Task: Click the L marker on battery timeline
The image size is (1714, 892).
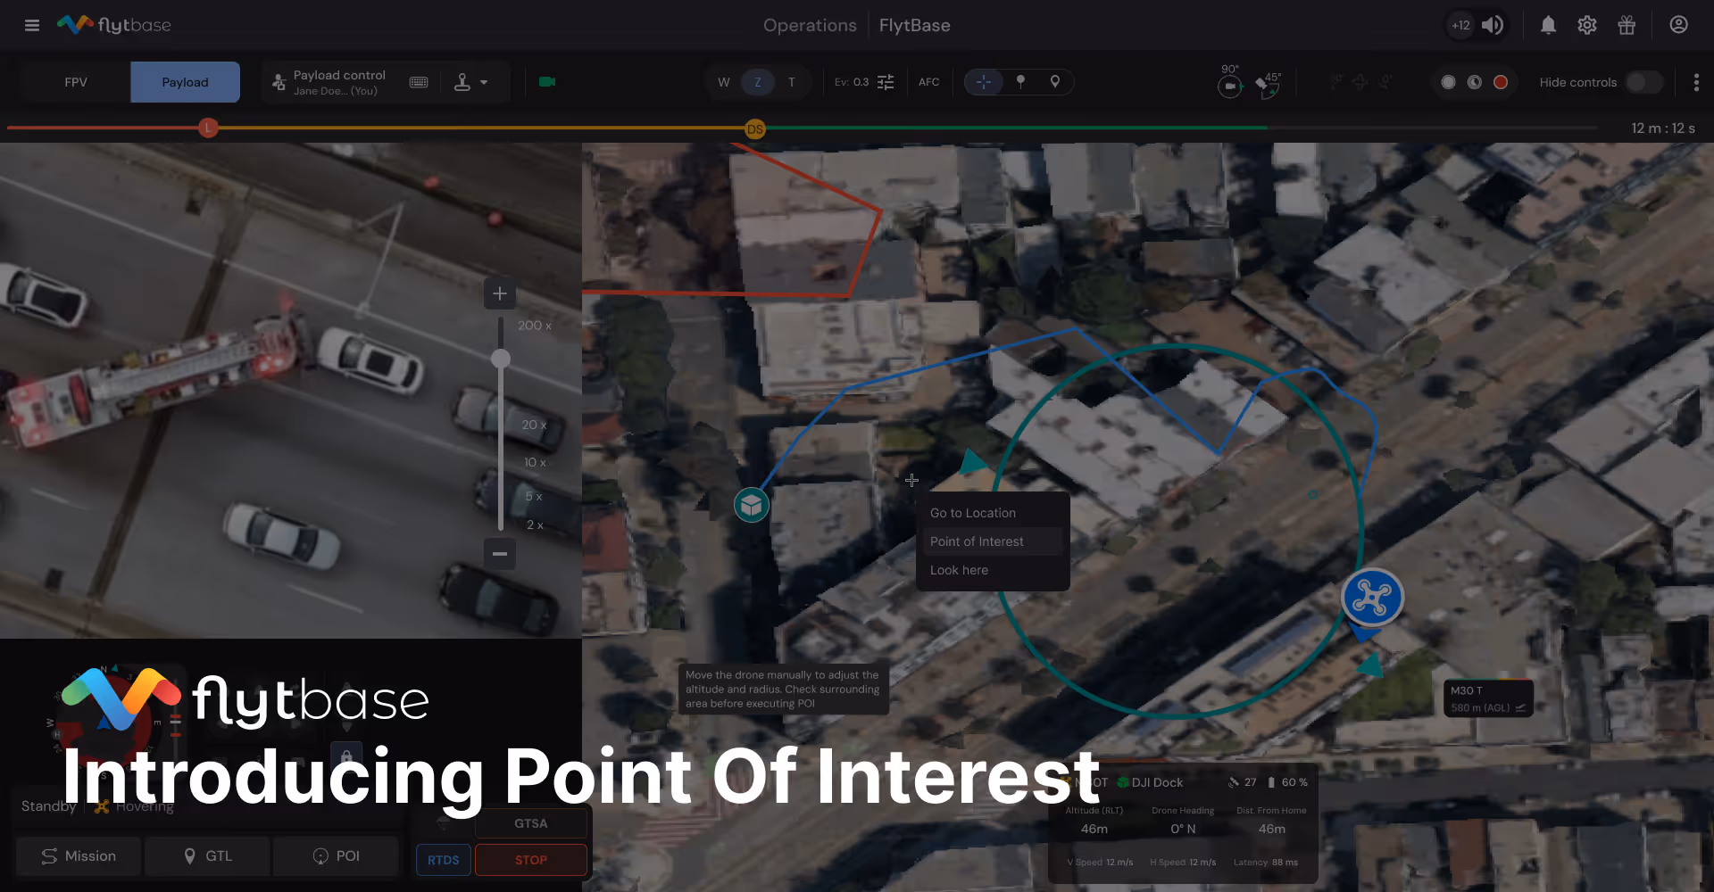Action: [x=208, y=128]
